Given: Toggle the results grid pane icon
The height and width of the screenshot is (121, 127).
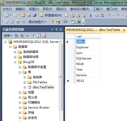Looking at the screenshot, I should click(23, 22).
